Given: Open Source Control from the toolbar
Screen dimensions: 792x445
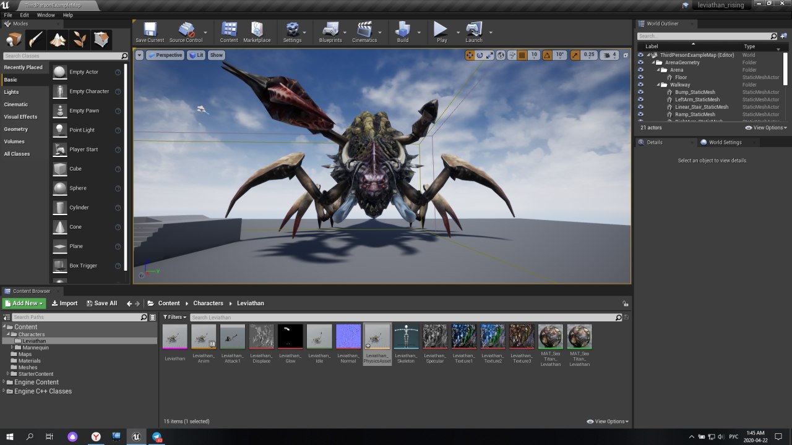Looking at the screenshot, I should point(186,32).
